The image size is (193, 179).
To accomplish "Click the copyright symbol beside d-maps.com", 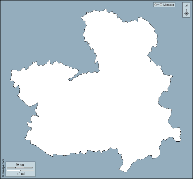I will 3,176.
